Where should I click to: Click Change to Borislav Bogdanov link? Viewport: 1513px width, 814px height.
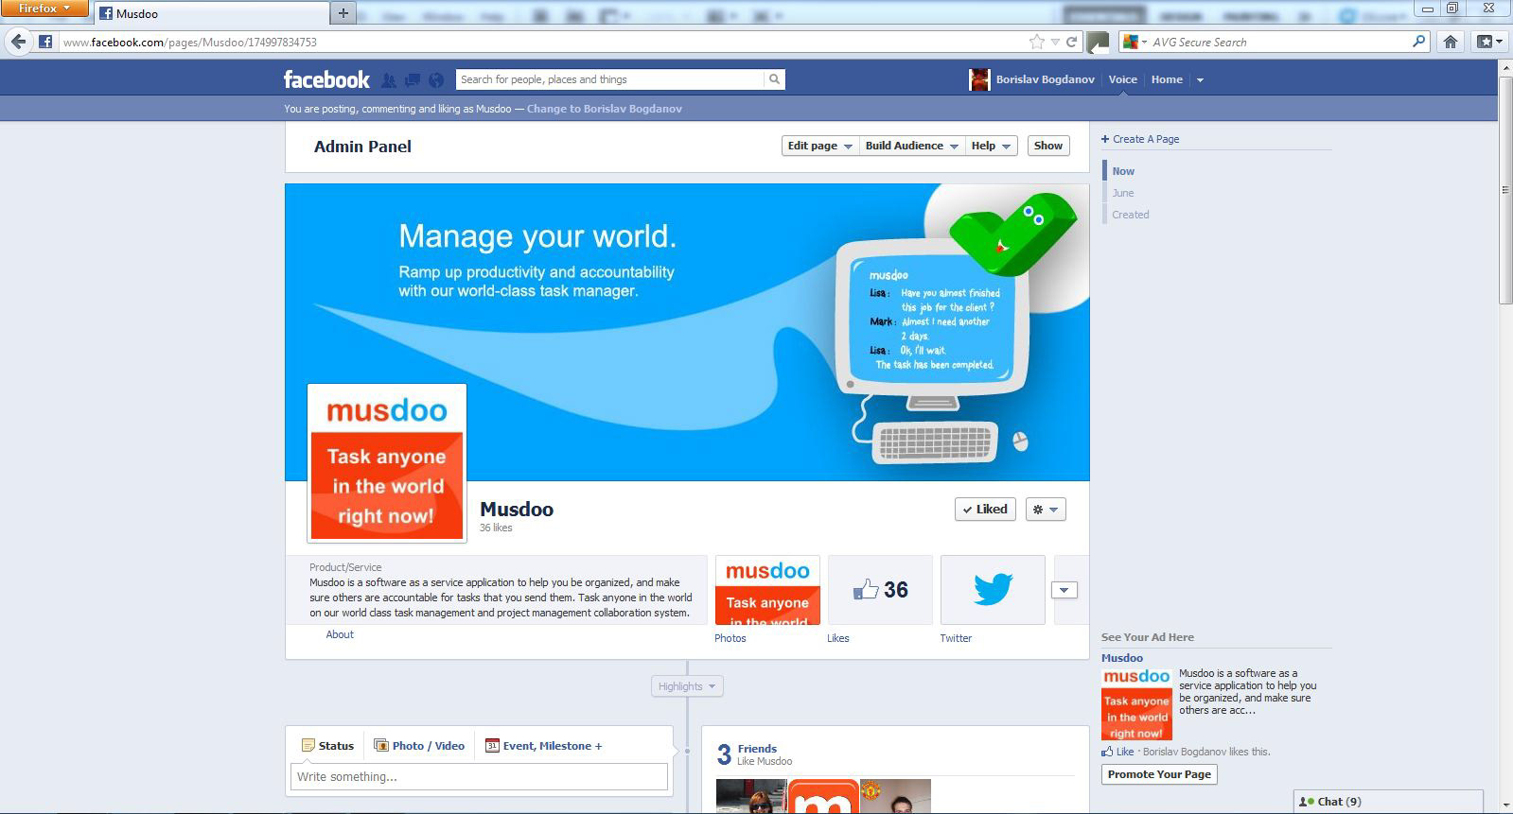point(604,109)
